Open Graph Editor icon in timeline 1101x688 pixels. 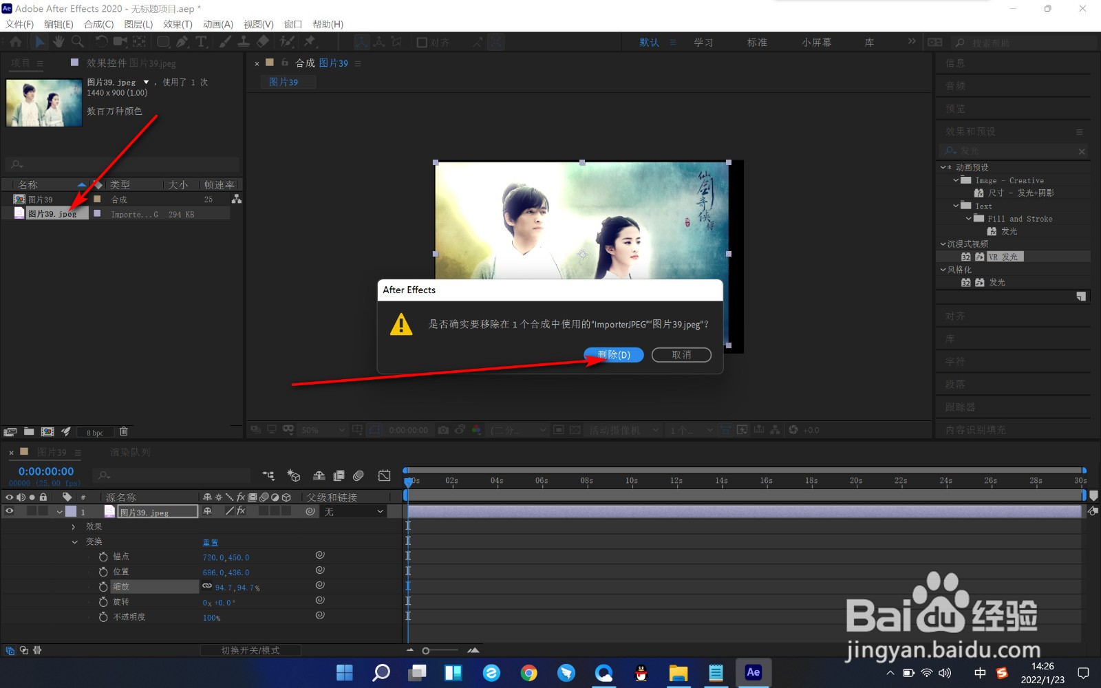click(x=384, y=475)
